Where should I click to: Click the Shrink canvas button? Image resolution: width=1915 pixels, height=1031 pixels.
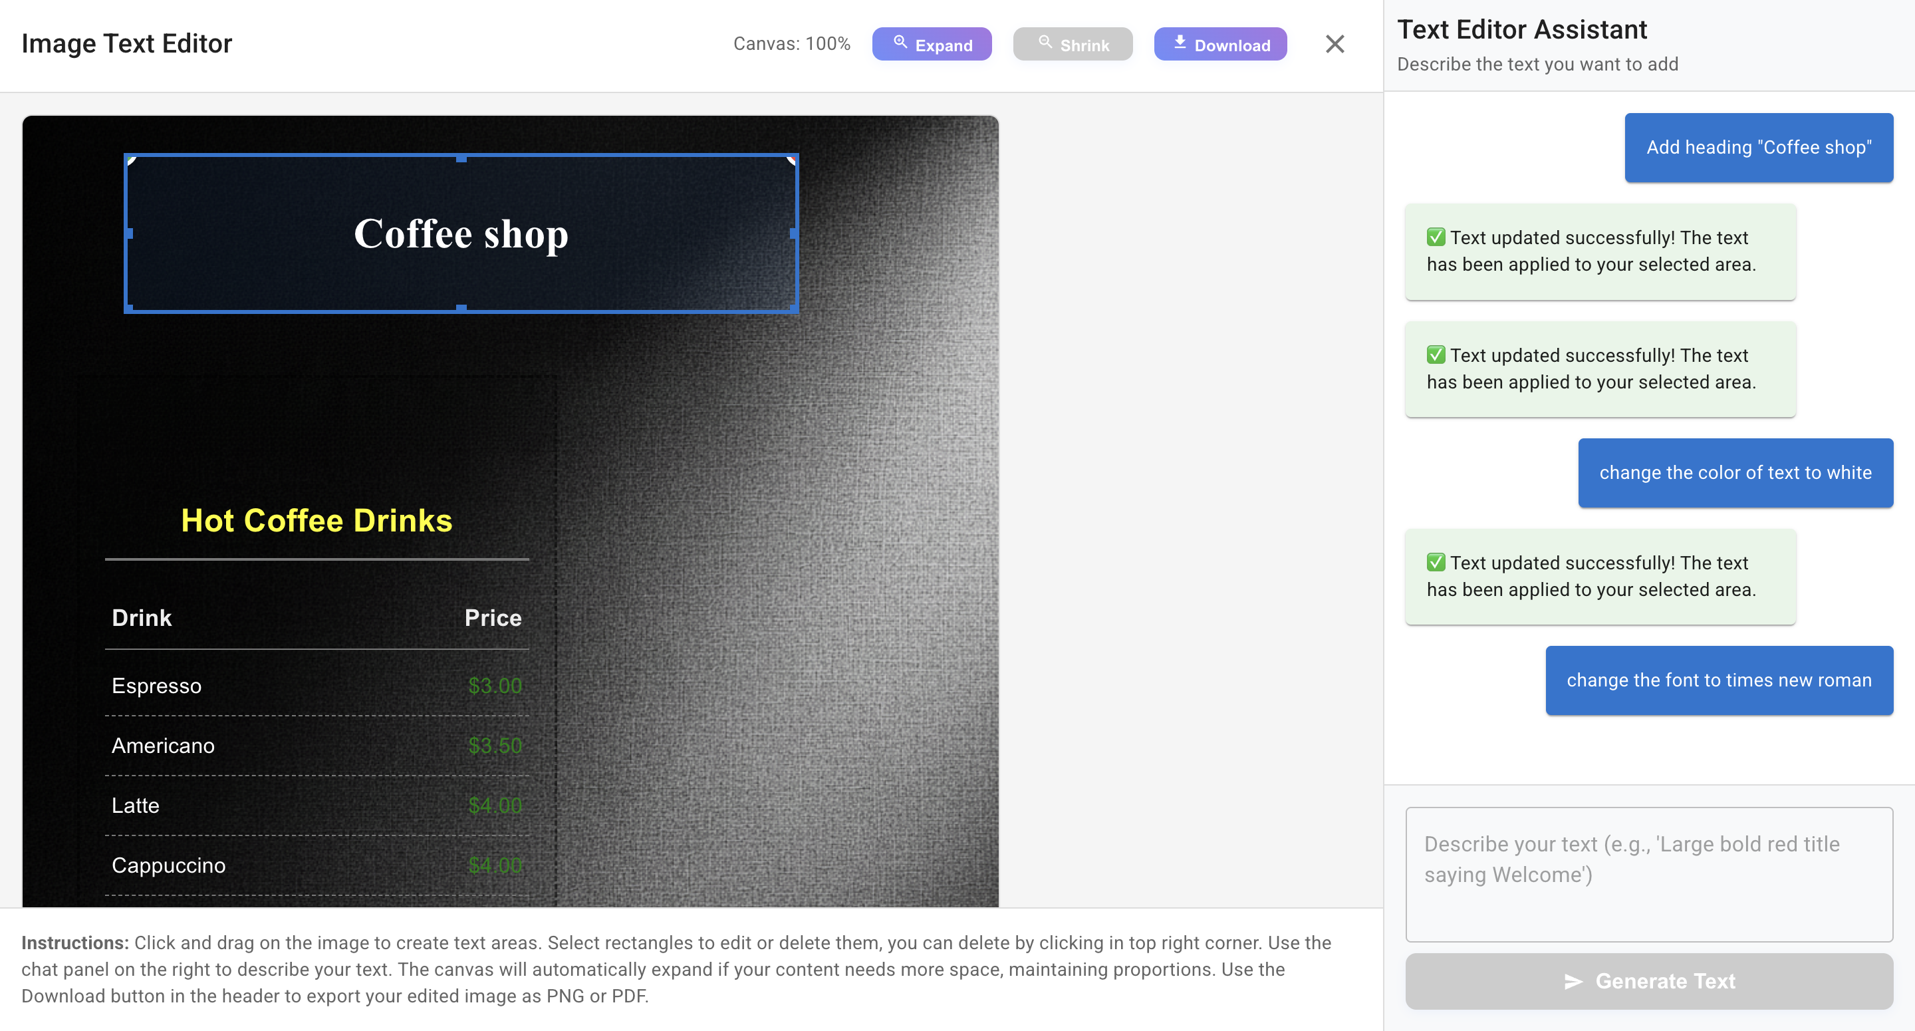click(x=1072, y=45)
